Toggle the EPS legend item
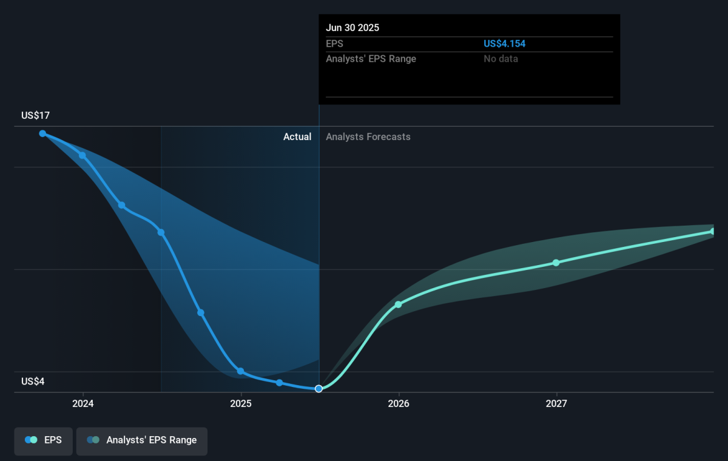Image resolution: width=728 pixels, height=461 pixels. 44,440
